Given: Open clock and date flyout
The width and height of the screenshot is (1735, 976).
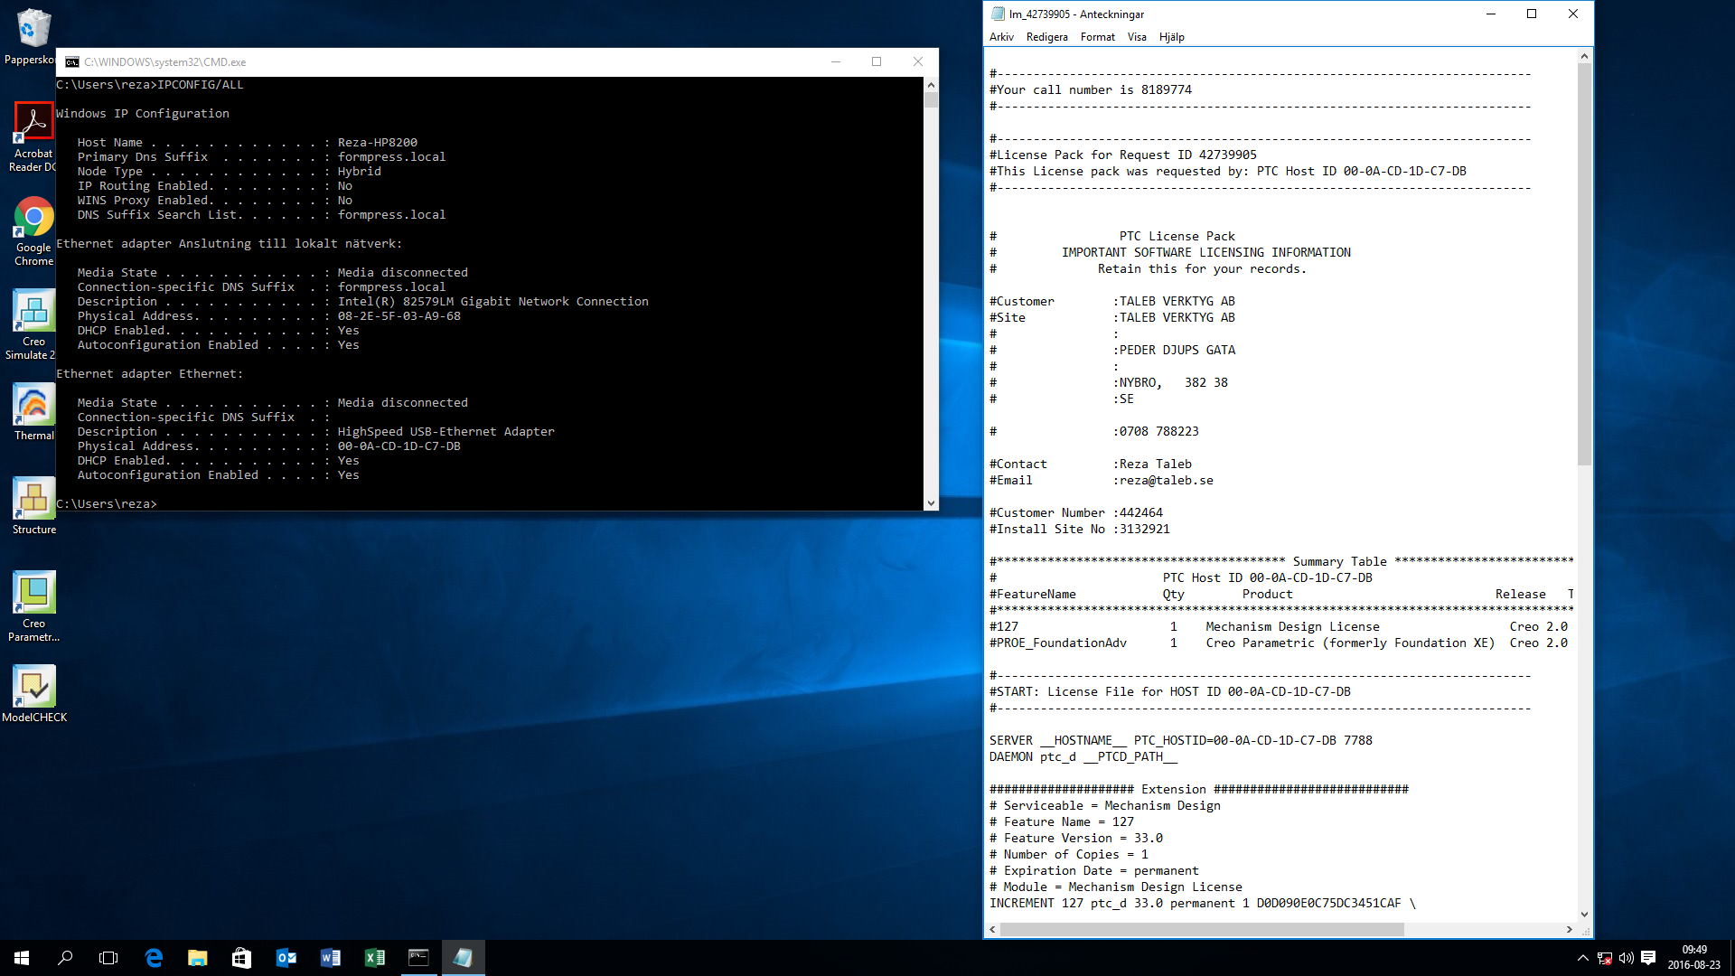Looking at the screenshot, I should [x=1693, y=958].
